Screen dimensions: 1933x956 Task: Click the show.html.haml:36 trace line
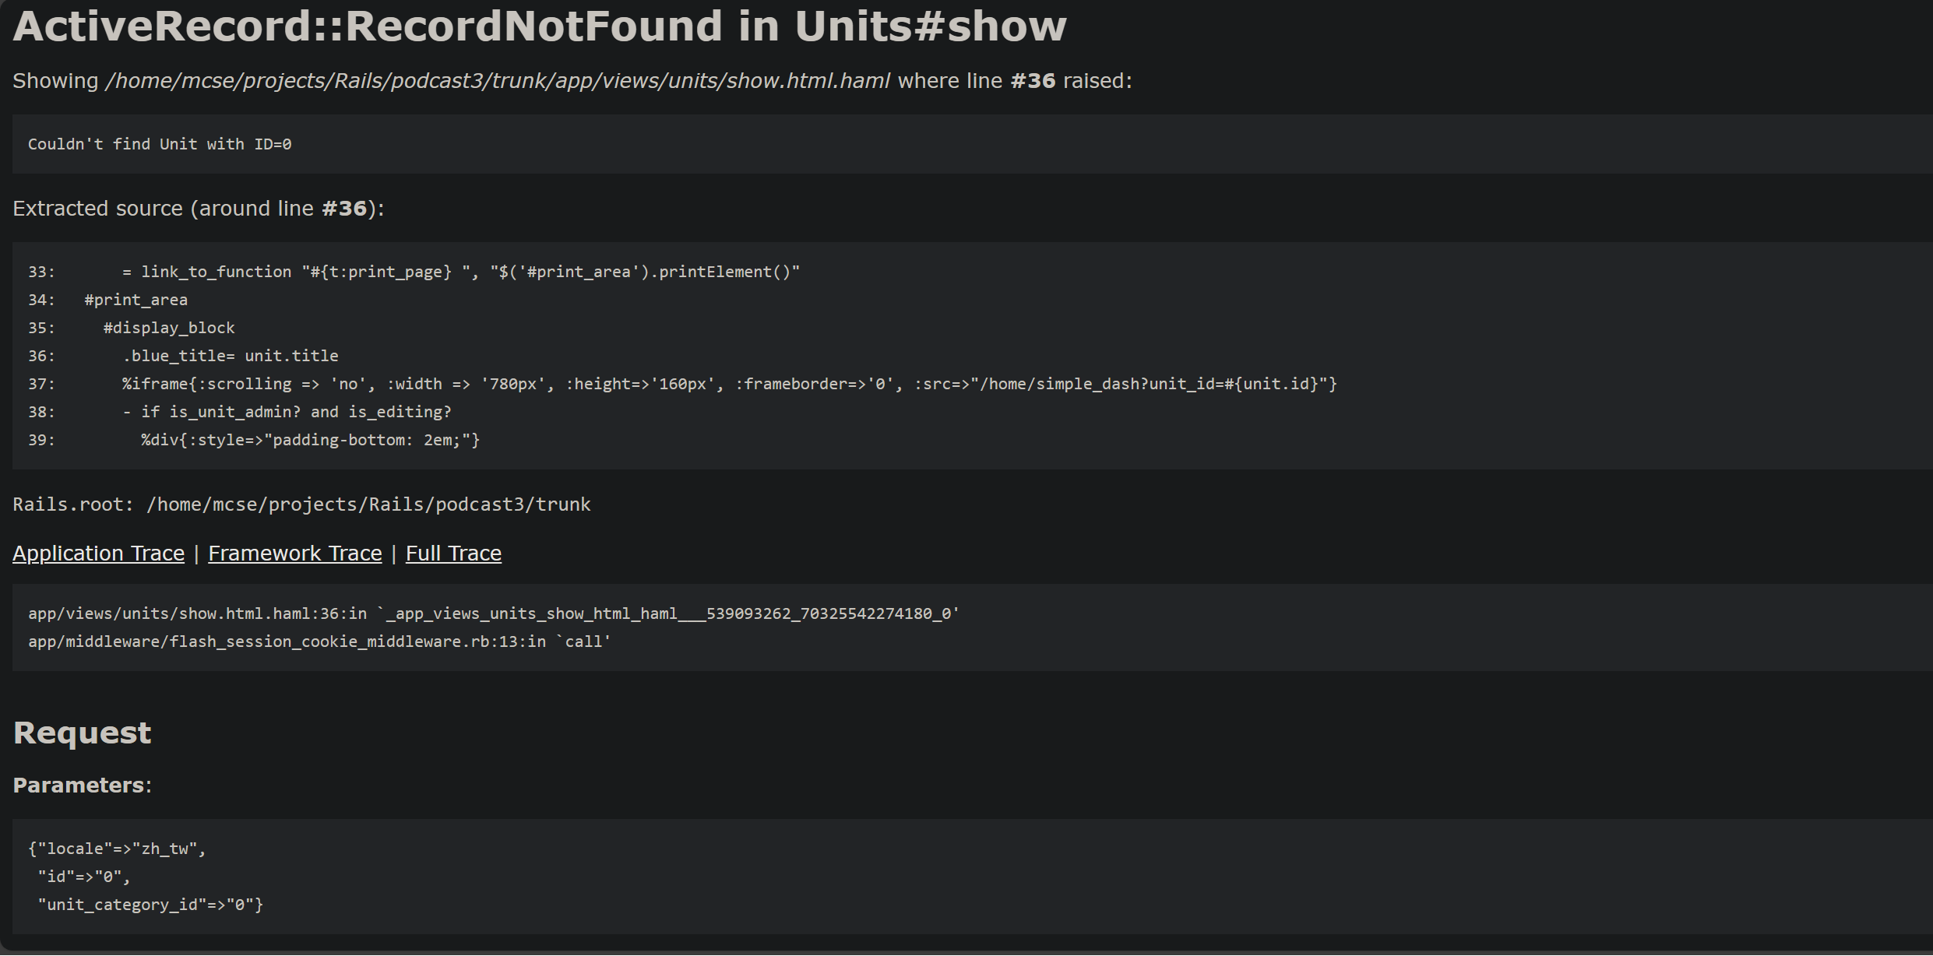494,613
